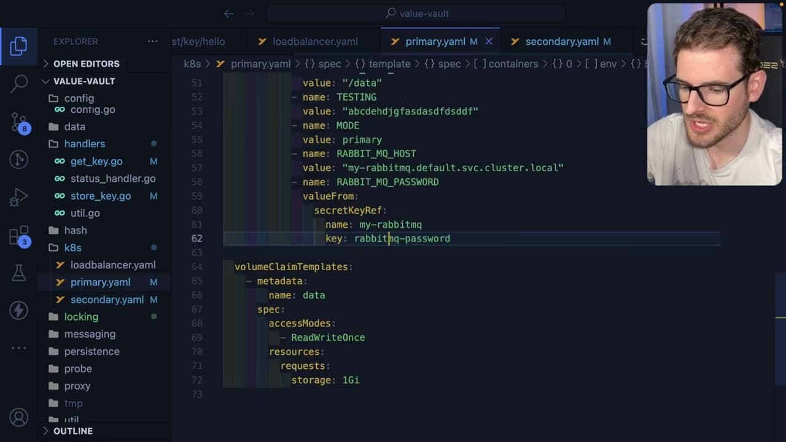This screenshot has width=786, height=442.
Task: Open the Run and Debug view
Action: pos(18,197)
